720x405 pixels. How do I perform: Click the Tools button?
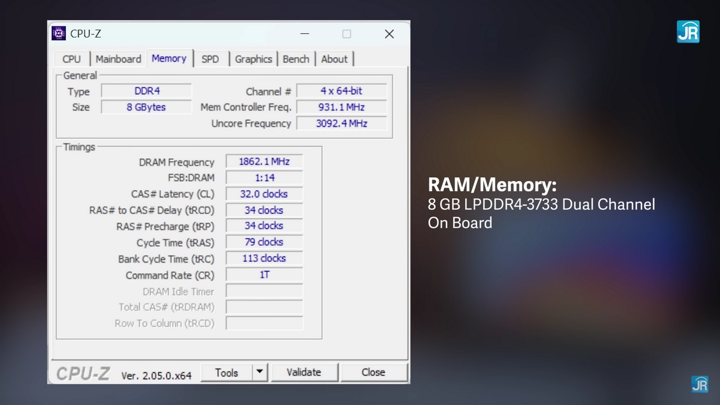coord(226,372)
